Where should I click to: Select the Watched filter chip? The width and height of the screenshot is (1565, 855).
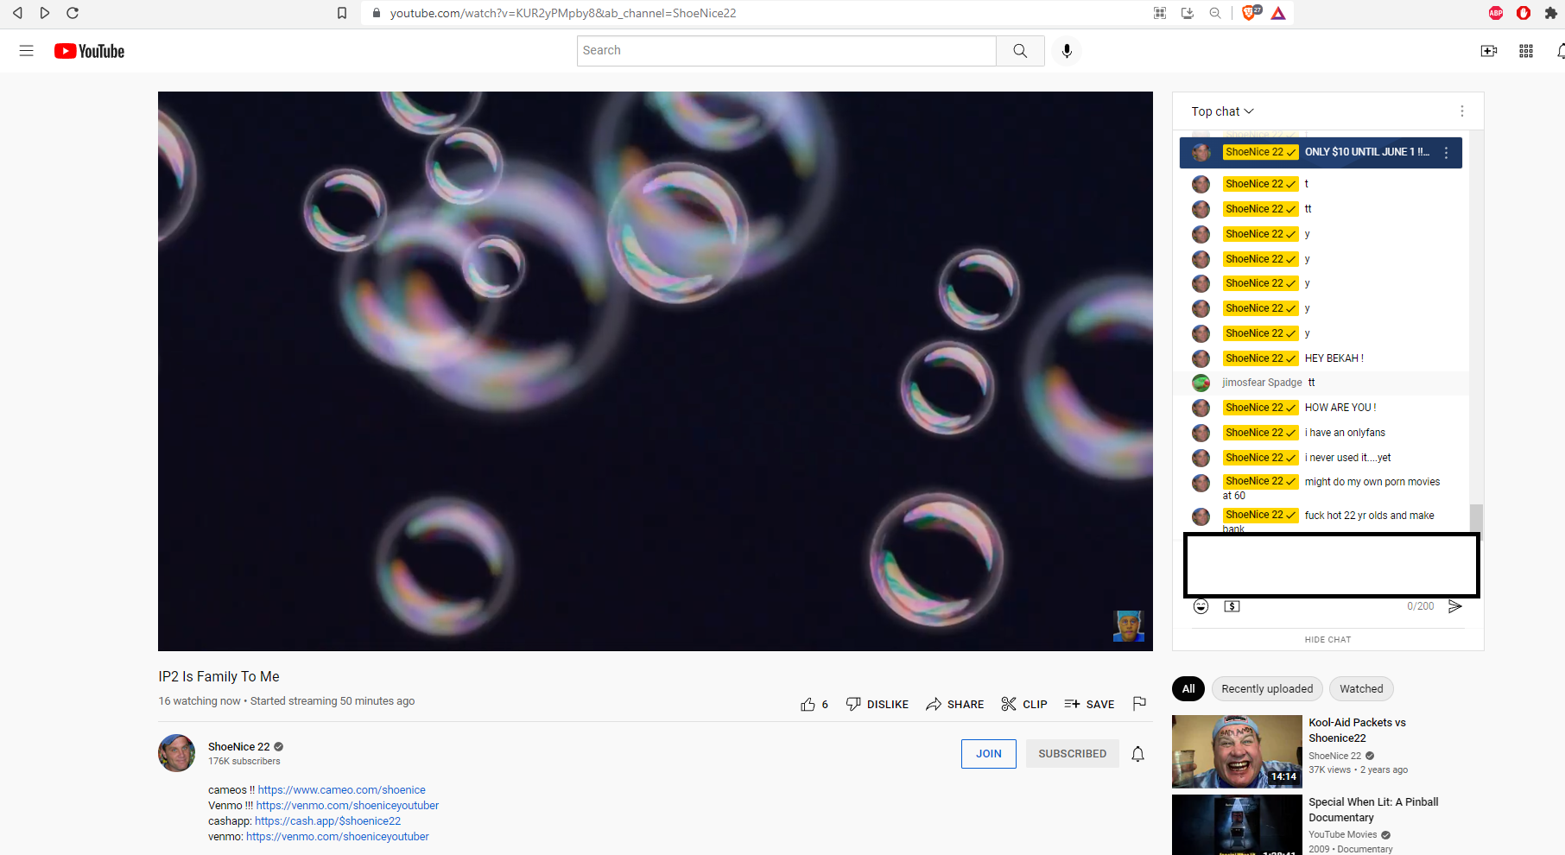coord(1361,688)
